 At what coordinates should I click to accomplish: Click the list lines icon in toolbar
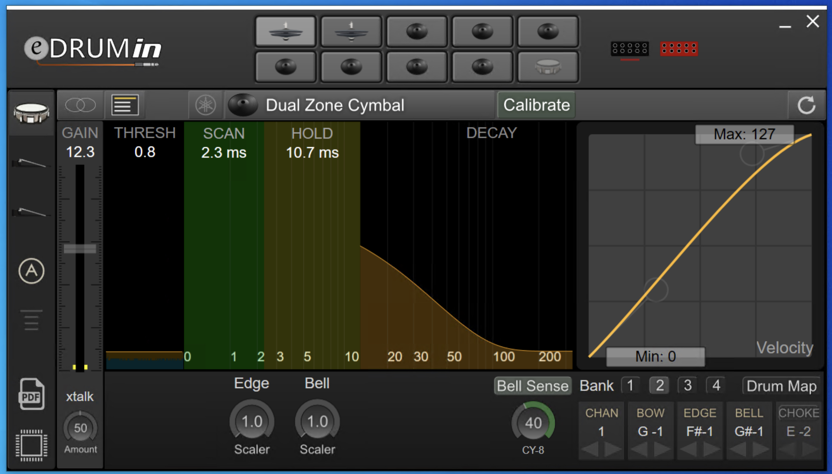click(x=125, y=105)
